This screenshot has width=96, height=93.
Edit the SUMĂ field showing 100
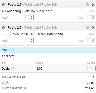[x=91, y=68]
